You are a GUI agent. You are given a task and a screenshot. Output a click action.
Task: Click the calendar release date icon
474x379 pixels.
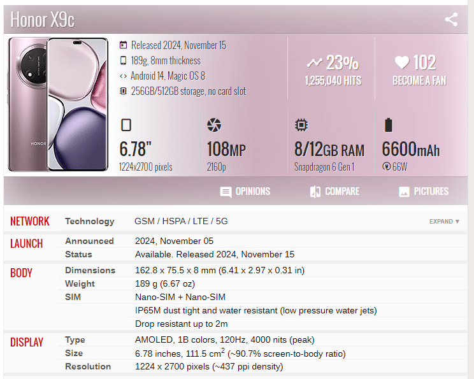[123, 45]
